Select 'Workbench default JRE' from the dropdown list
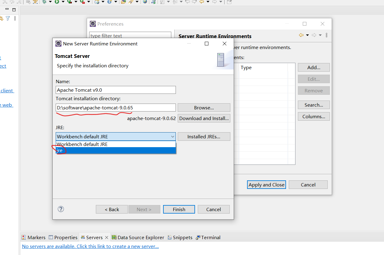Image resolution: width=384 pixels, height=255 pixels. [116, 144]
